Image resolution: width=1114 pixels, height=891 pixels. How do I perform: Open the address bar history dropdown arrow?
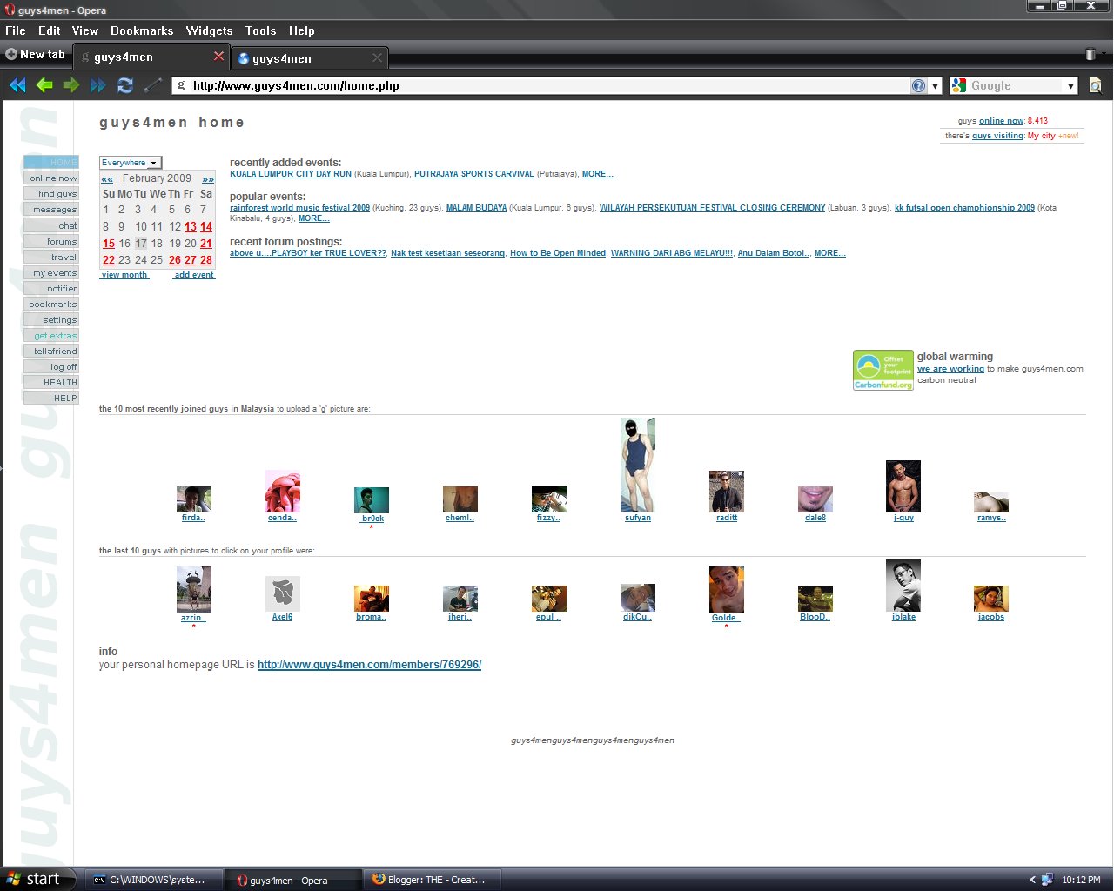pyautogui.click(x=936, y=86)
